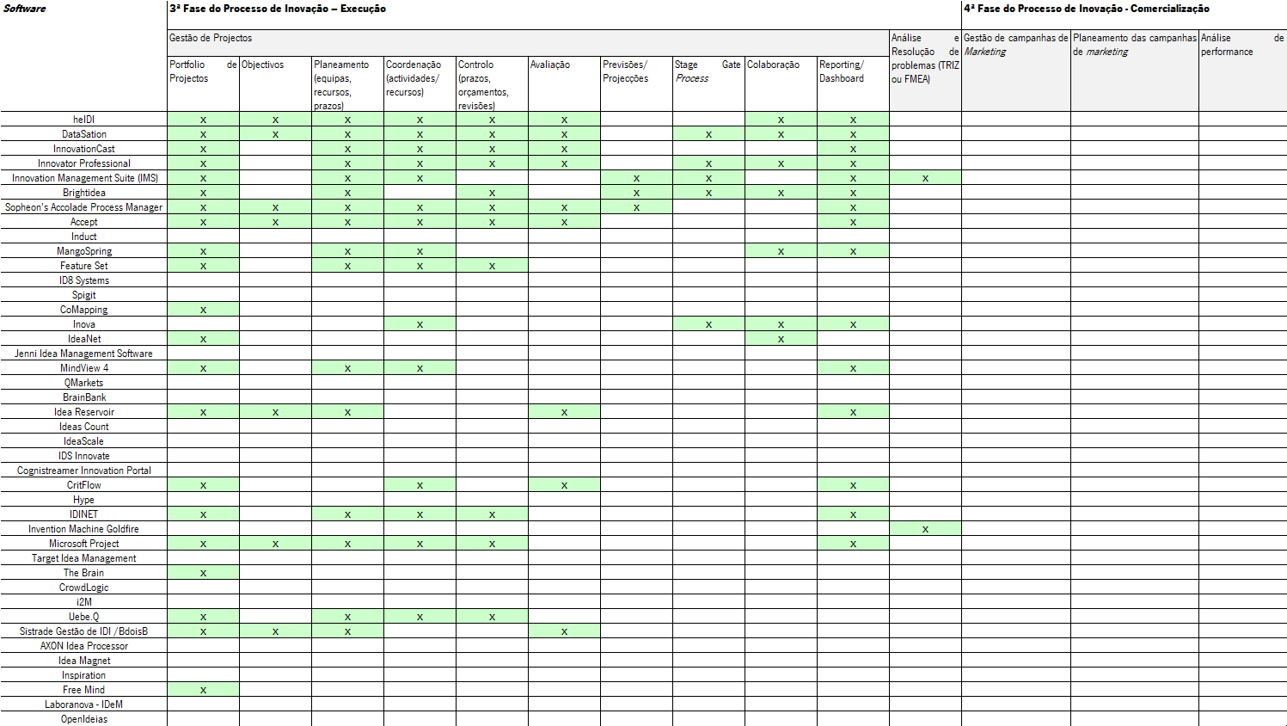Select 'Sopheon's Accolade Process Manager' row label
This screenshot has height=726, width=1287.
pyautogui.click(x=84, y=207)
